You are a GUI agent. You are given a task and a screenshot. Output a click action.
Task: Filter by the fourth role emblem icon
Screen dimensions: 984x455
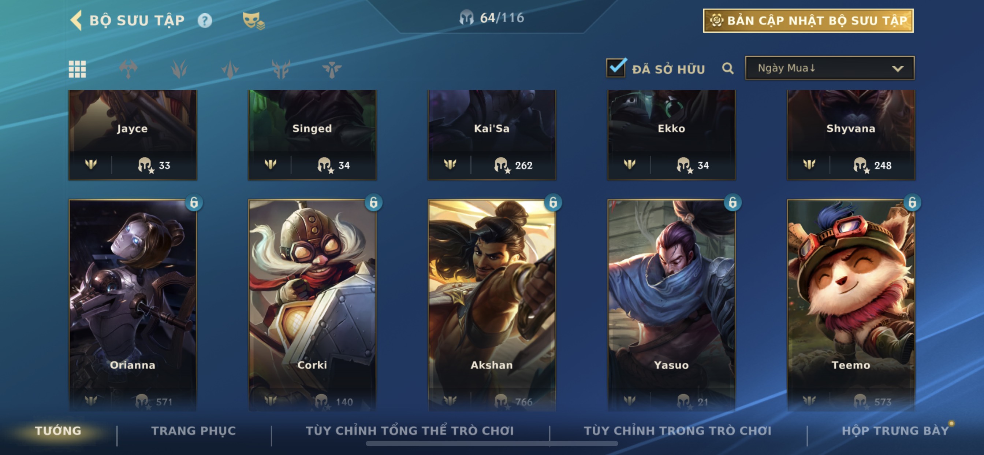tap(281, 69)
